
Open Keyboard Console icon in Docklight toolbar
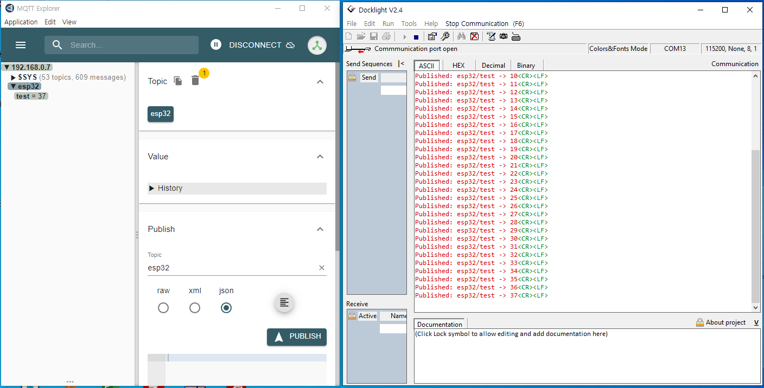point(516,36)
